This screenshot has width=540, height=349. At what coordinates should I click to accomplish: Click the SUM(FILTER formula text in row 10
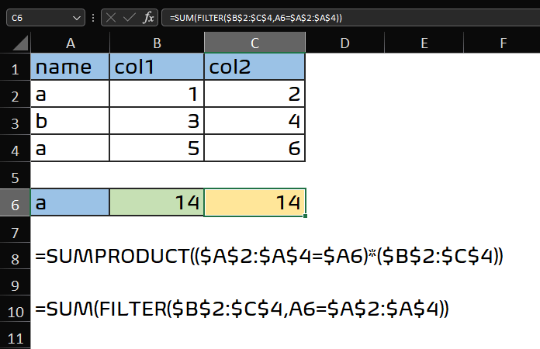(x=242, y=309)
